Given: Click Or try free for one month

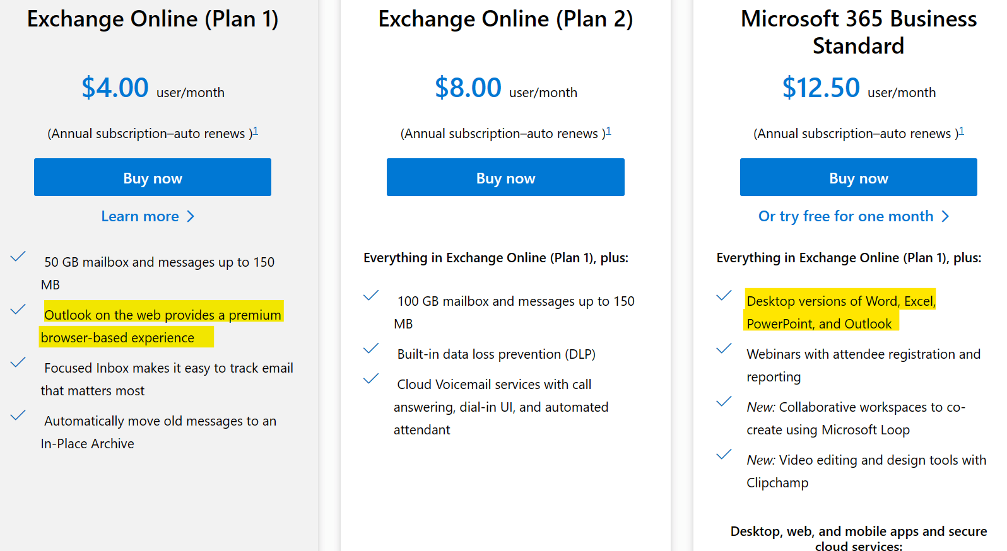Looking at the screenshot, I should pyautogui.click(x=845, y=216).
